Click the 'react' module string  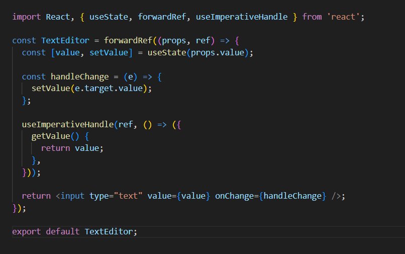(343, 17)
